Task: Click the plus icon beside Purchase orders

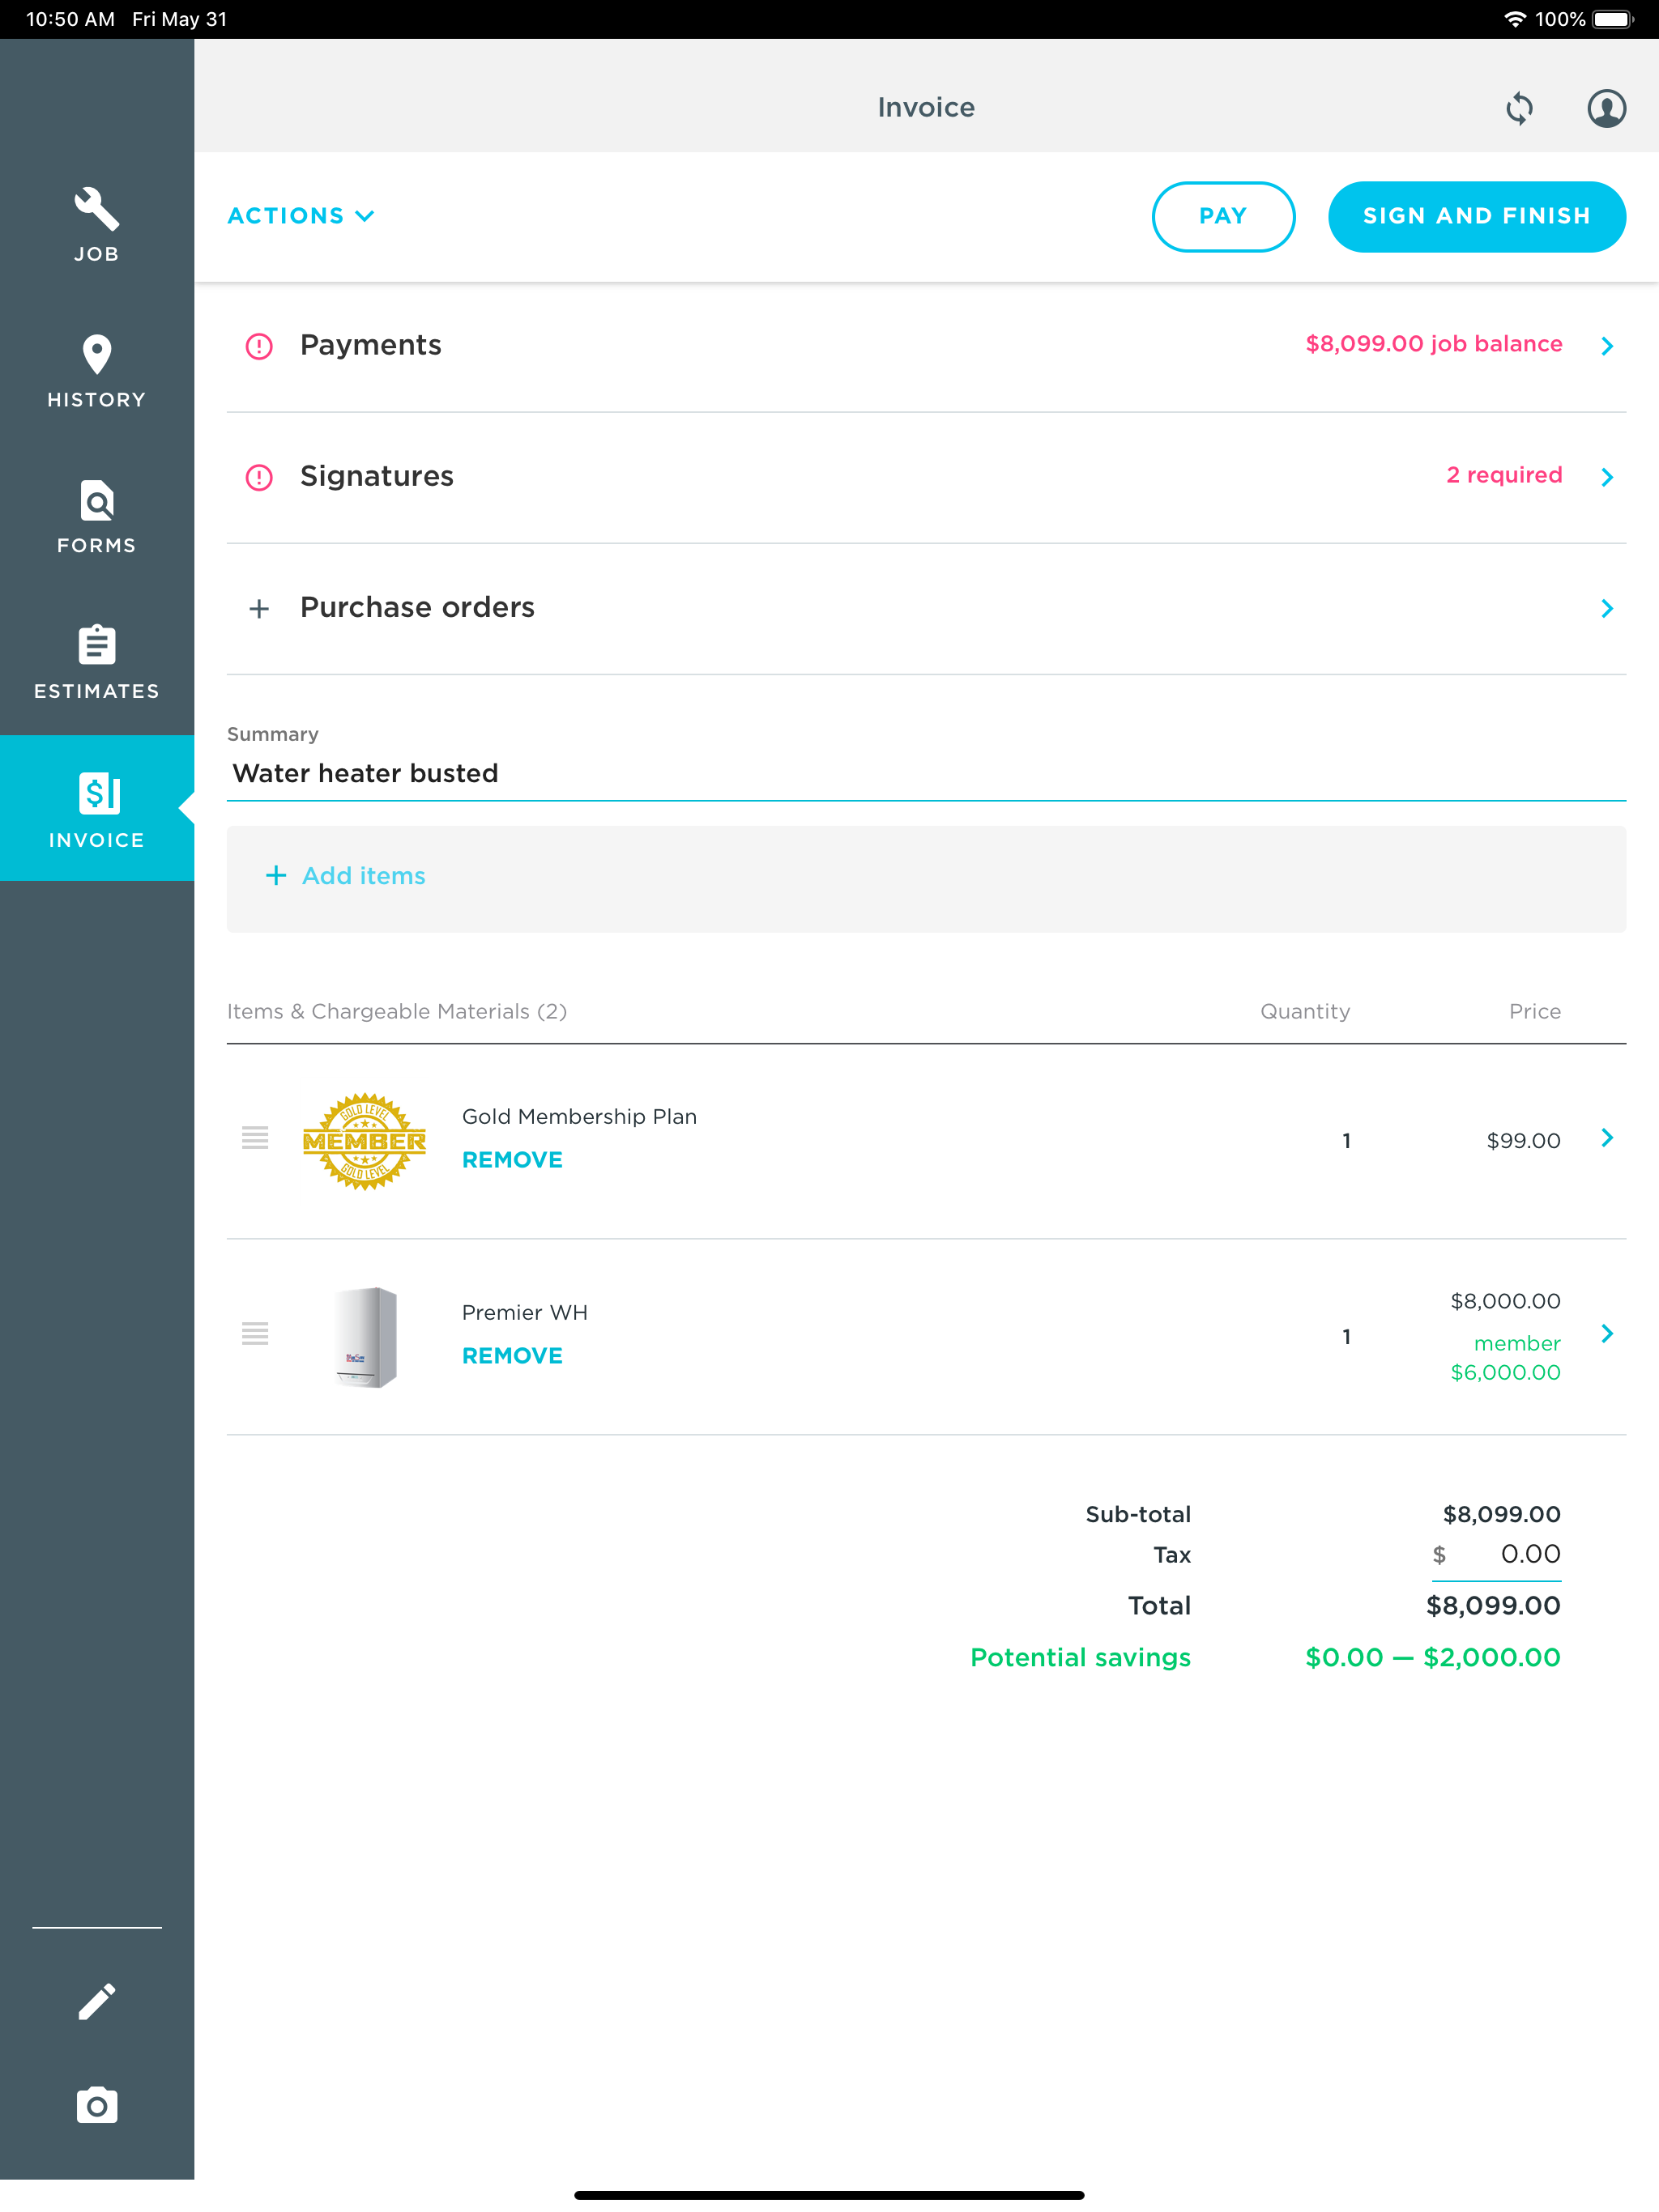Action: (x=259, y=608)
